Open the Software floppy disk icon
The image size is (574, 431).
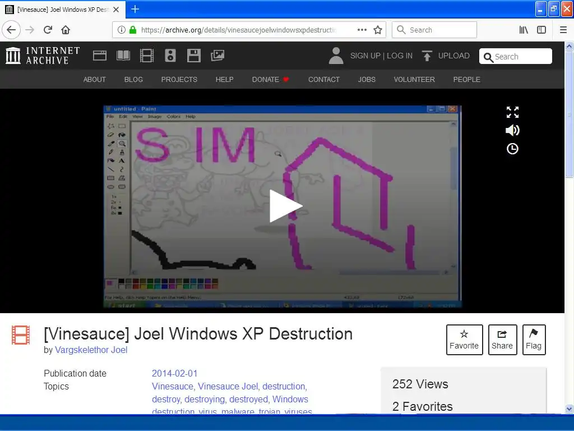point(193,56)
